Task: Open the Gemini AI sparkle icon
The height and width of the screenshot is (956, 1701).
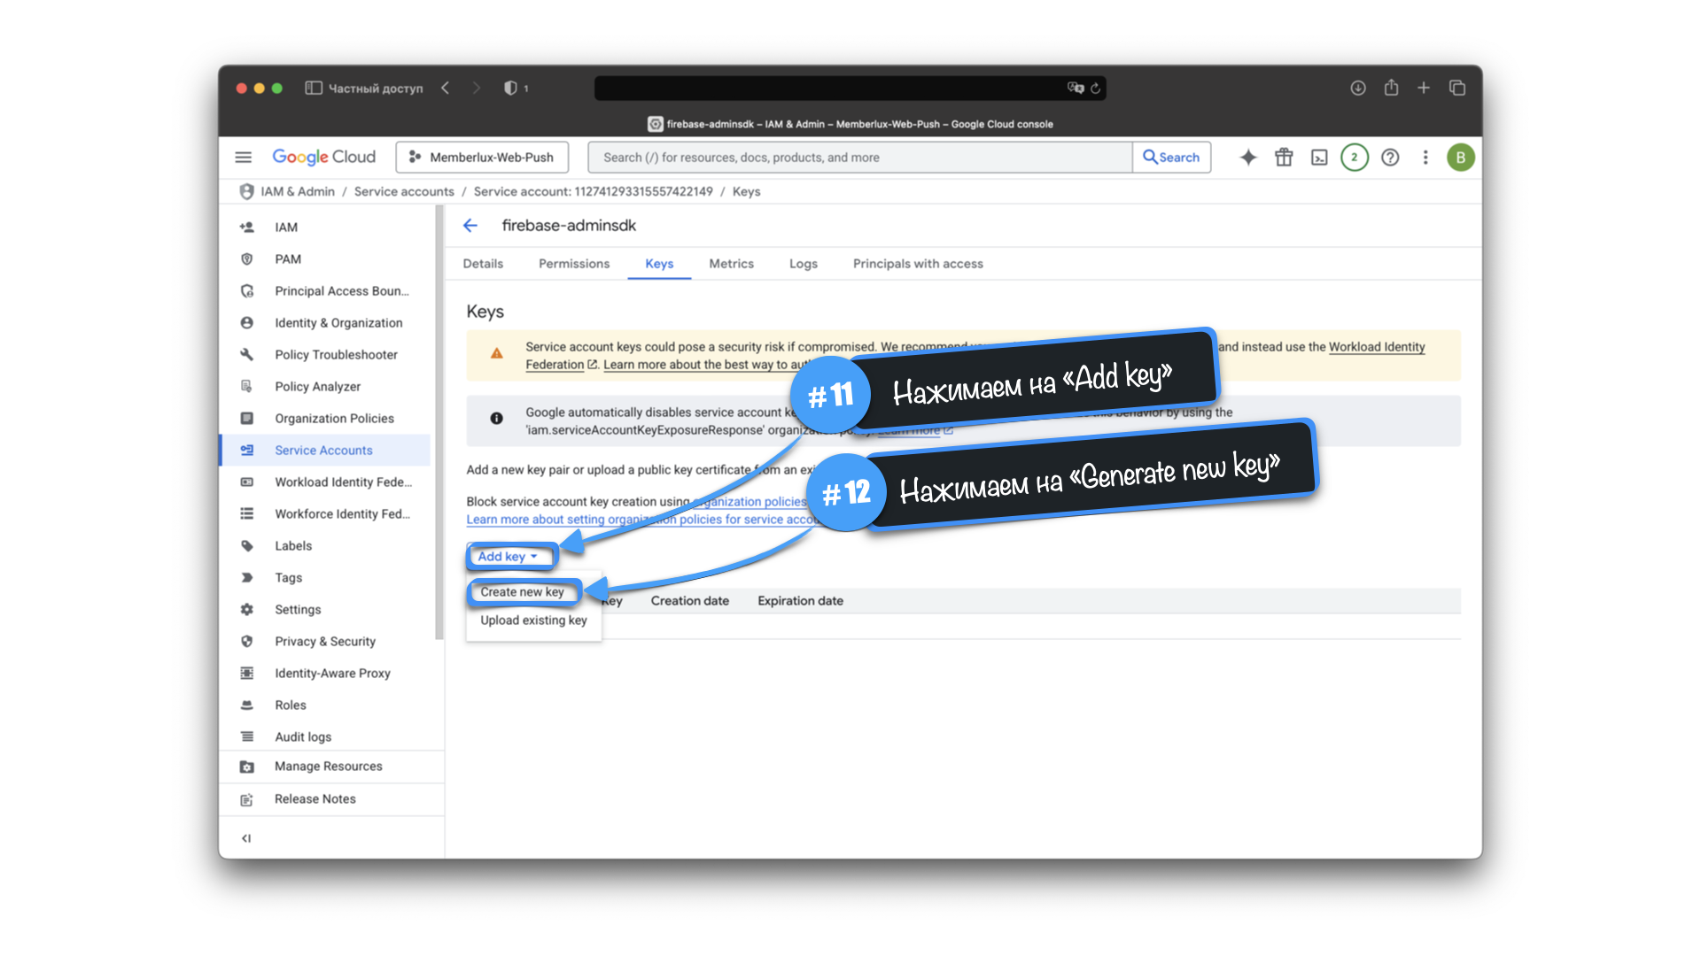Action: tap(1247, 158)
